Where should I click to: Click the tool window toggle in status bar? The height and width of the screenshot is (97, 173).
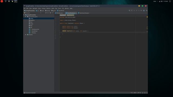click(25, 93)
